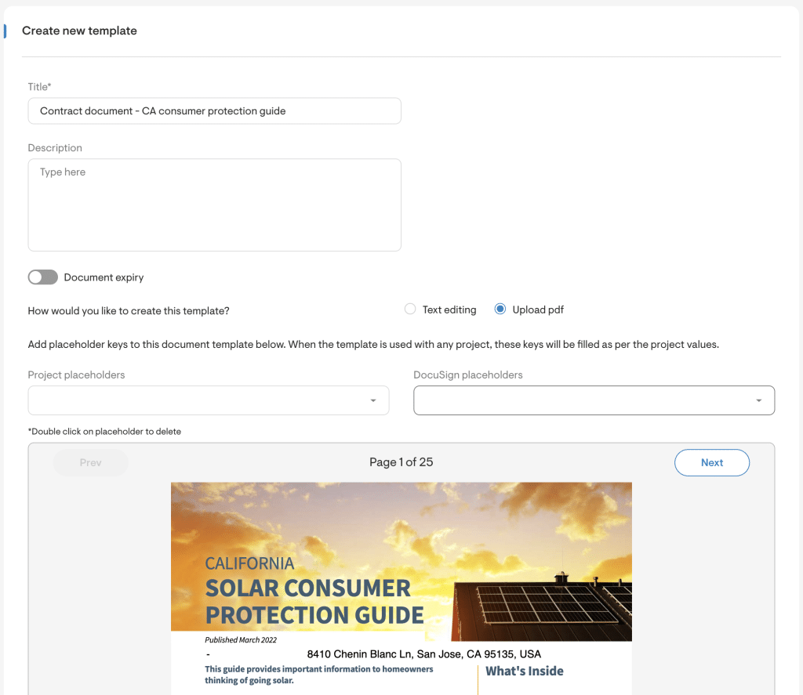Click the Published March 2022 text in preview
Screen dimensions: 803x695
(x=241, y=639)
